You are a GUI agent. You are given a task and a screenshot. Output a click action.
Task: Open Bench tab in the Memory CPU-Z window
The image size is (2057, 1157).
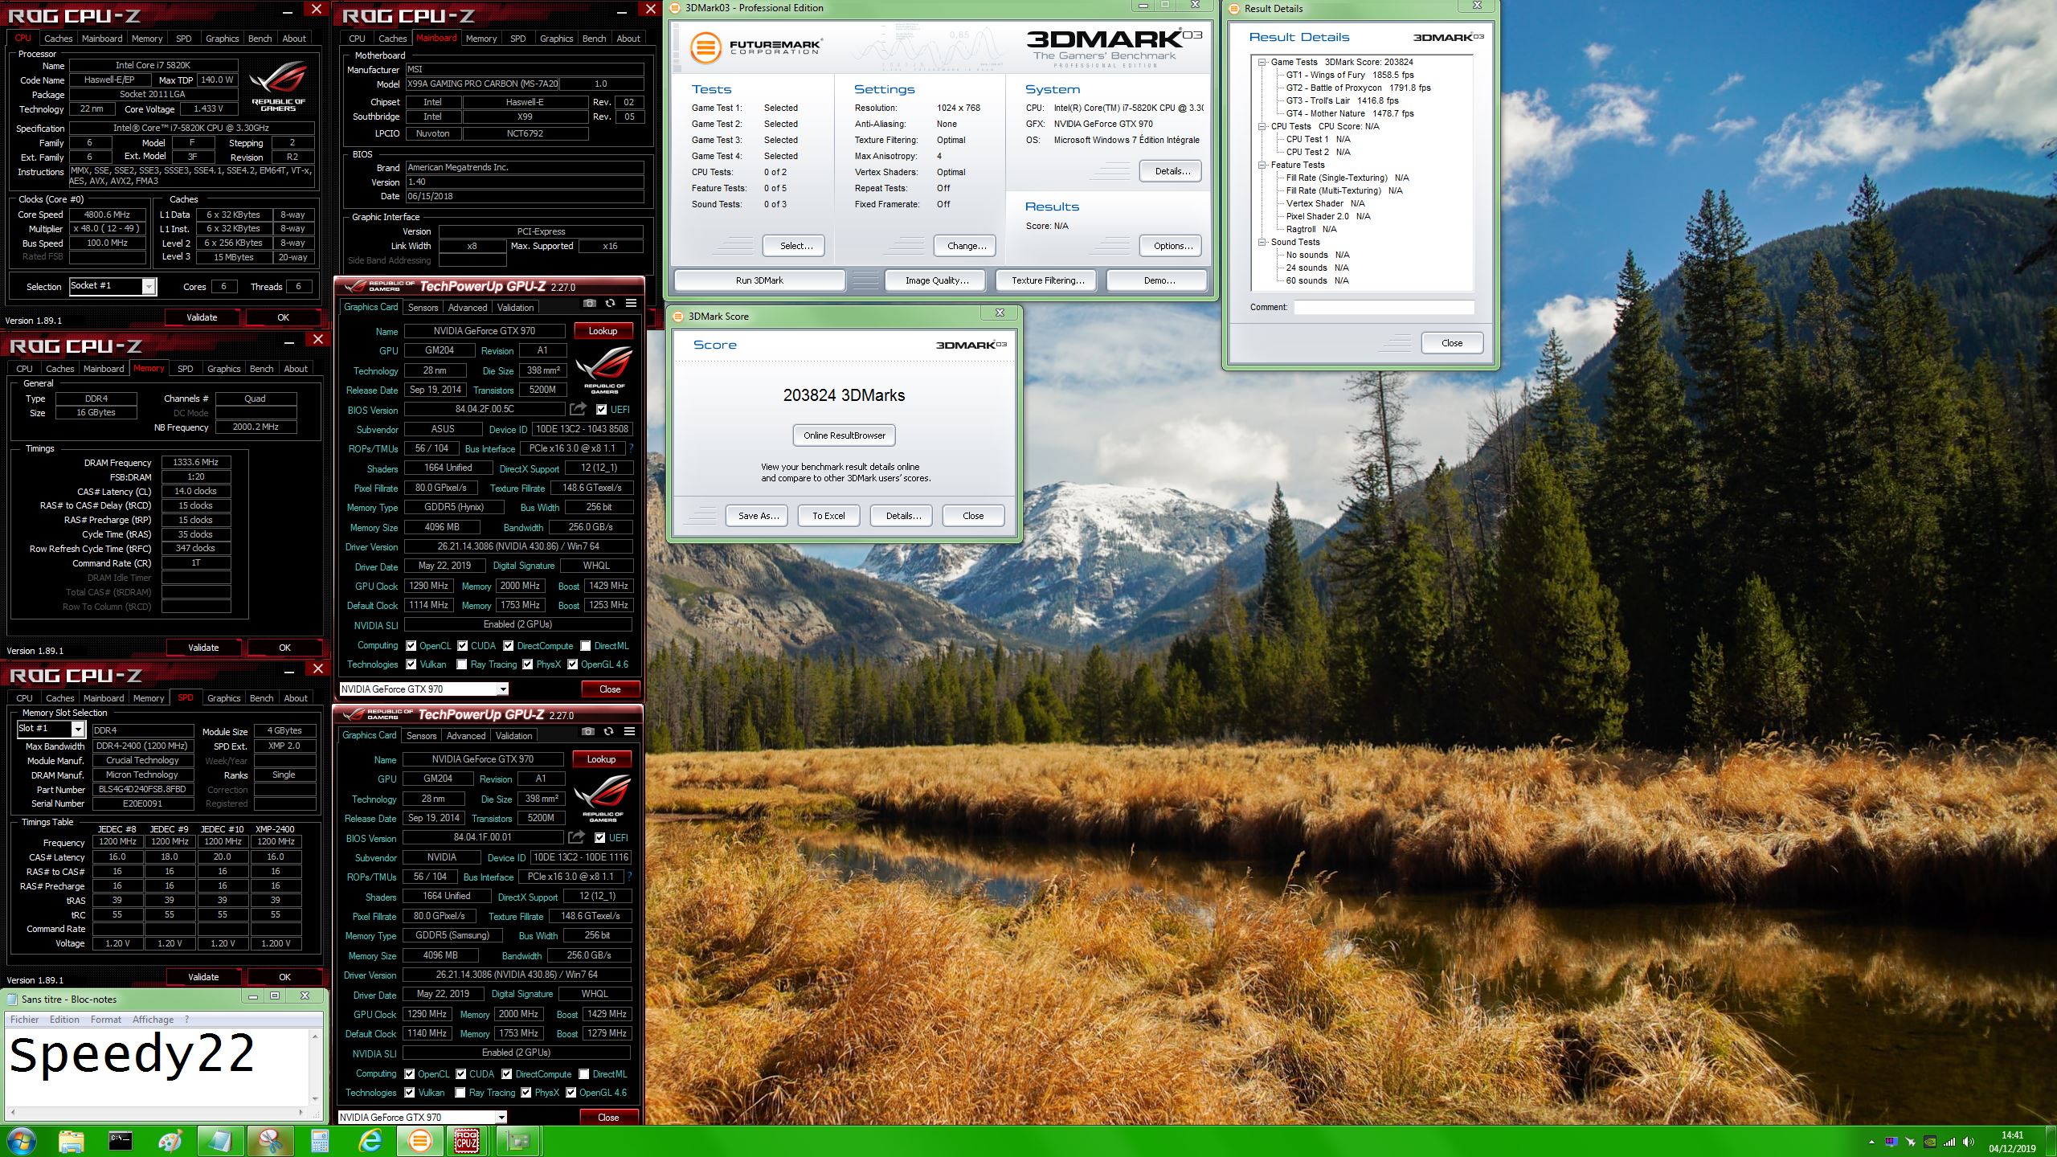pos(261,368)
